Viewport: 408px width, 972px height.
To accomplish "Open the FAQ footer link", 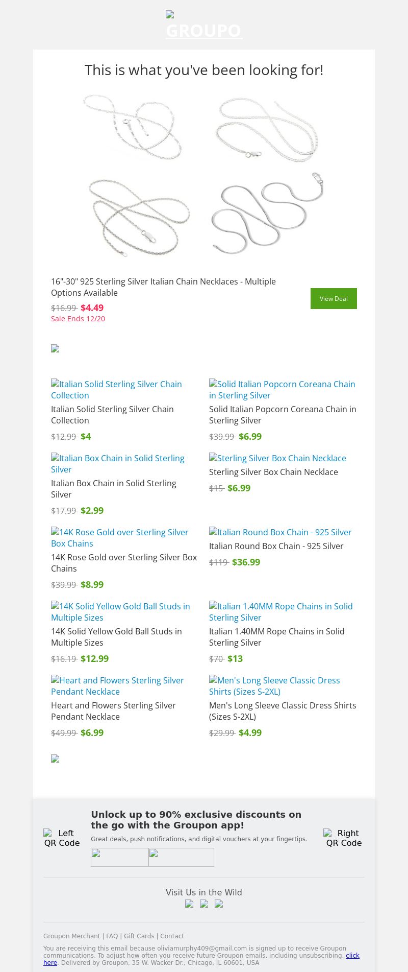I will coord(112,936).
